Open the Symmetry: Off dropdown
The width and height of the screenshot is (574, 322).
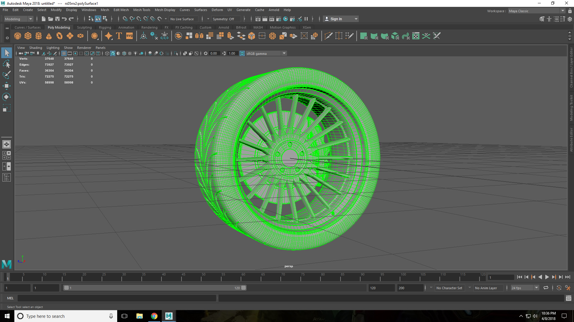tap(226, 19)
